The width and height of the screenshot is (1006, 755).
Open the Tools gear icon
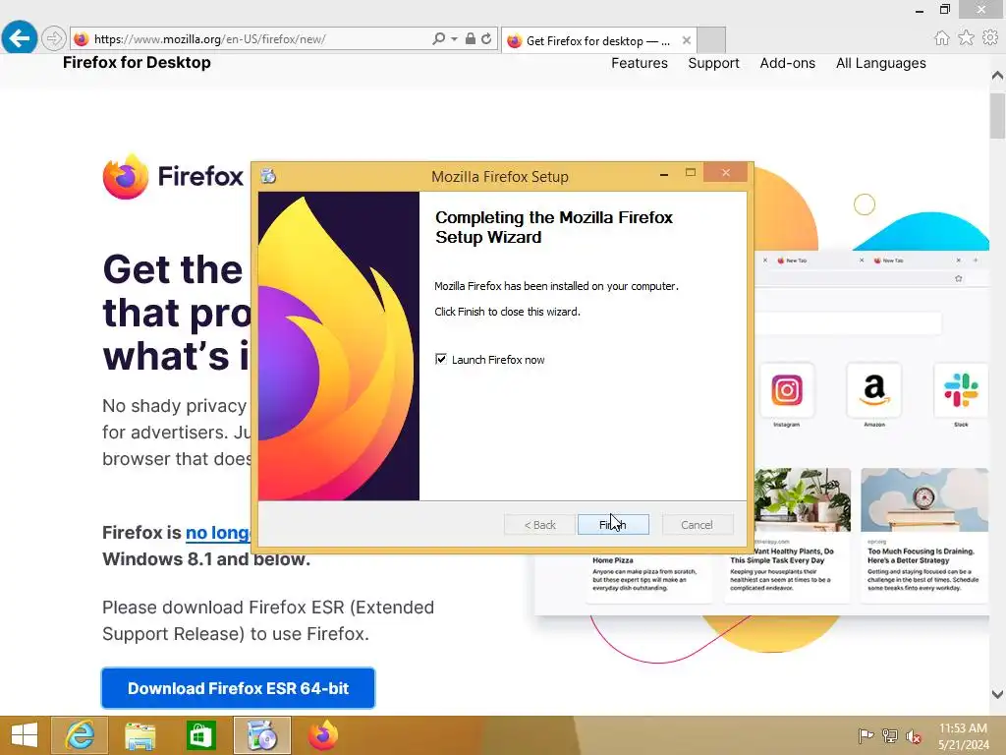pyautogui.click(x=990, y=37)
